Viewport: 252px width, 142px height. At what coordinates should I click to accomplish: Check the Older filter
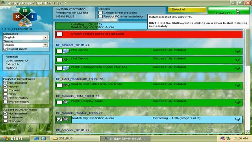(6, 94)
